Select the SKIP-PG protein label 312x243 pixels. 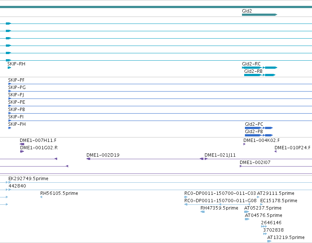coord(17,87)
